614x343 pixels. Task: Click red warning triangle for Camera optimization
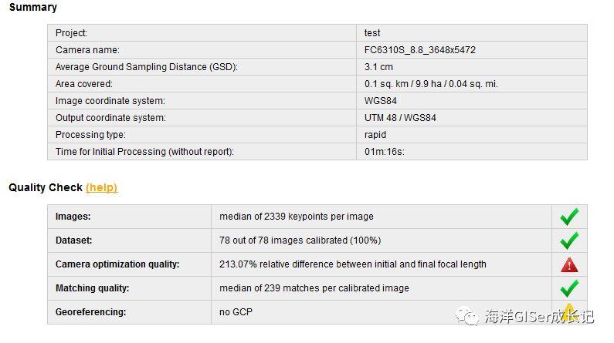click(569, 265)
